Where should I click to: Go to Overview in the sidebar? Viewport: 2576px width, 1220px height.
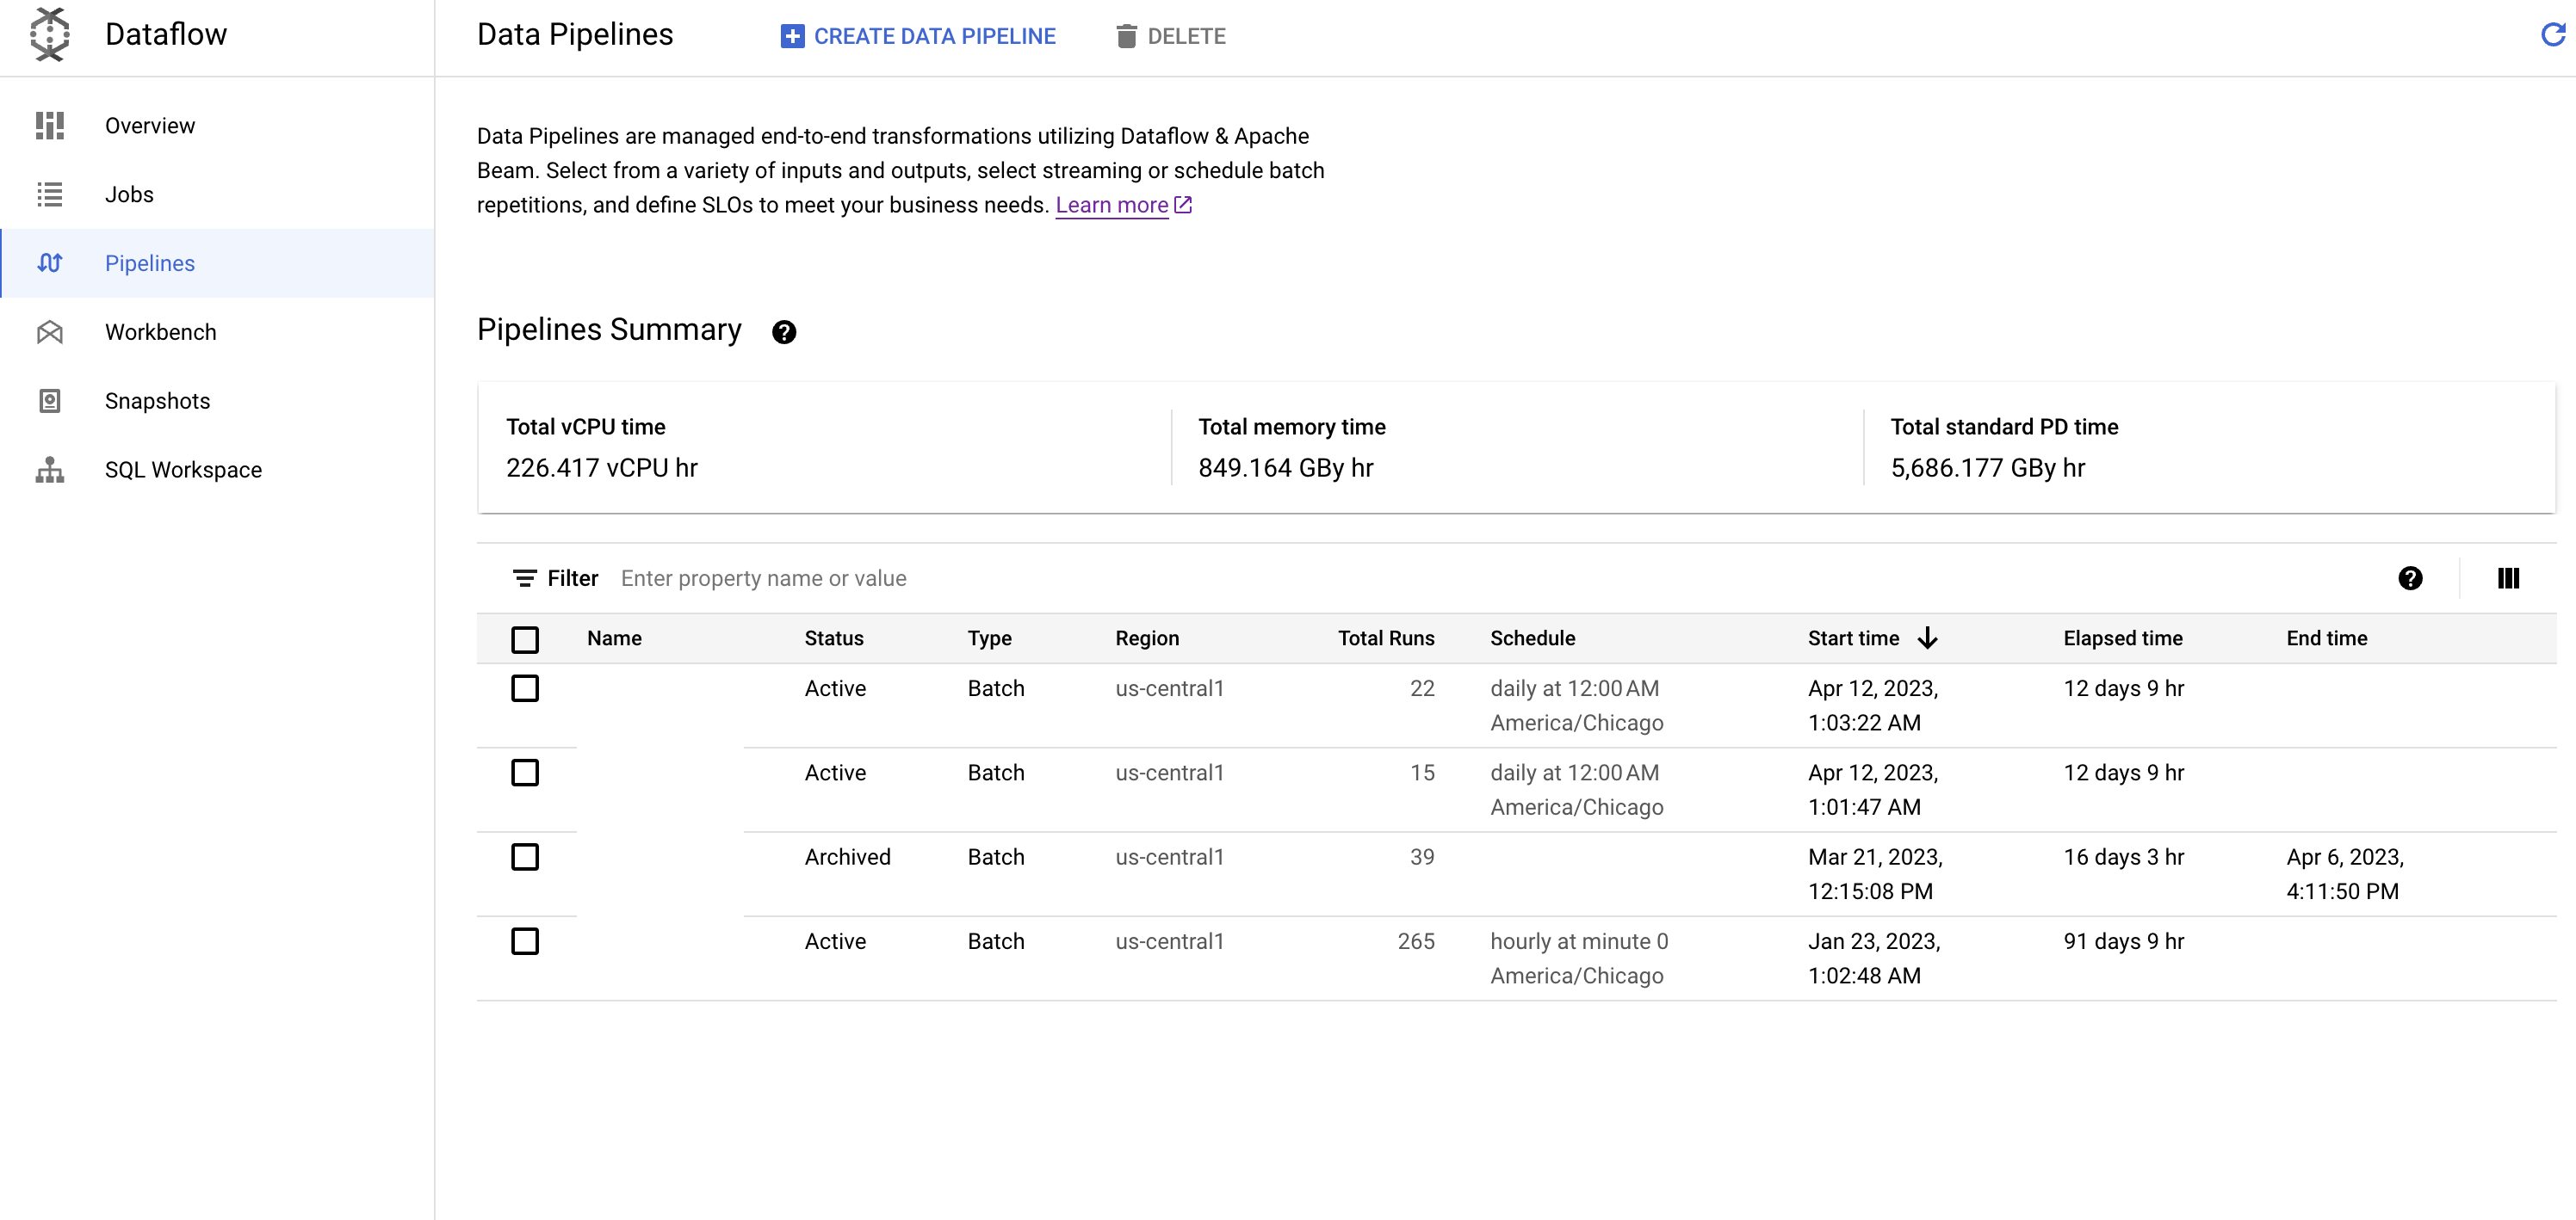coord(217,126)
